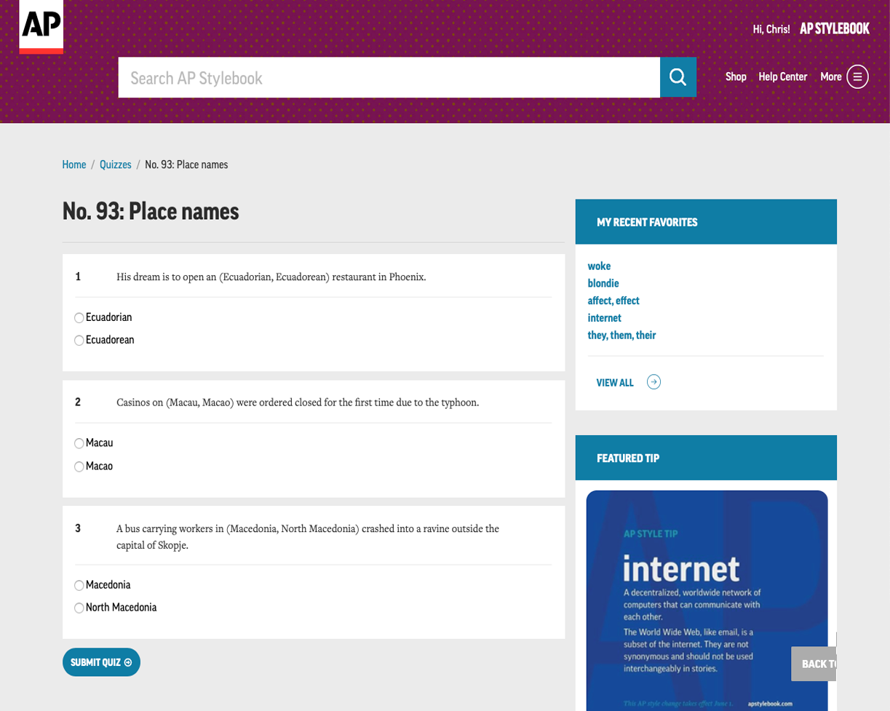Choose the Macao radio option
890x711 pixels.
tap(79, 466)
